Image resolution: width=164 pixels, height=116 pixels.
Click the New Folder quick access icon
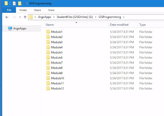tap(20, 3)
